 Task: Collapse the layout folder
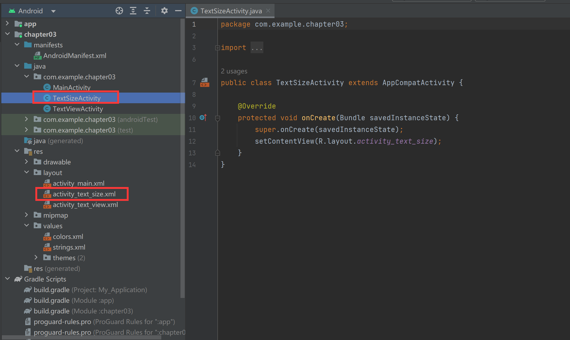click(x=27, y=172)
